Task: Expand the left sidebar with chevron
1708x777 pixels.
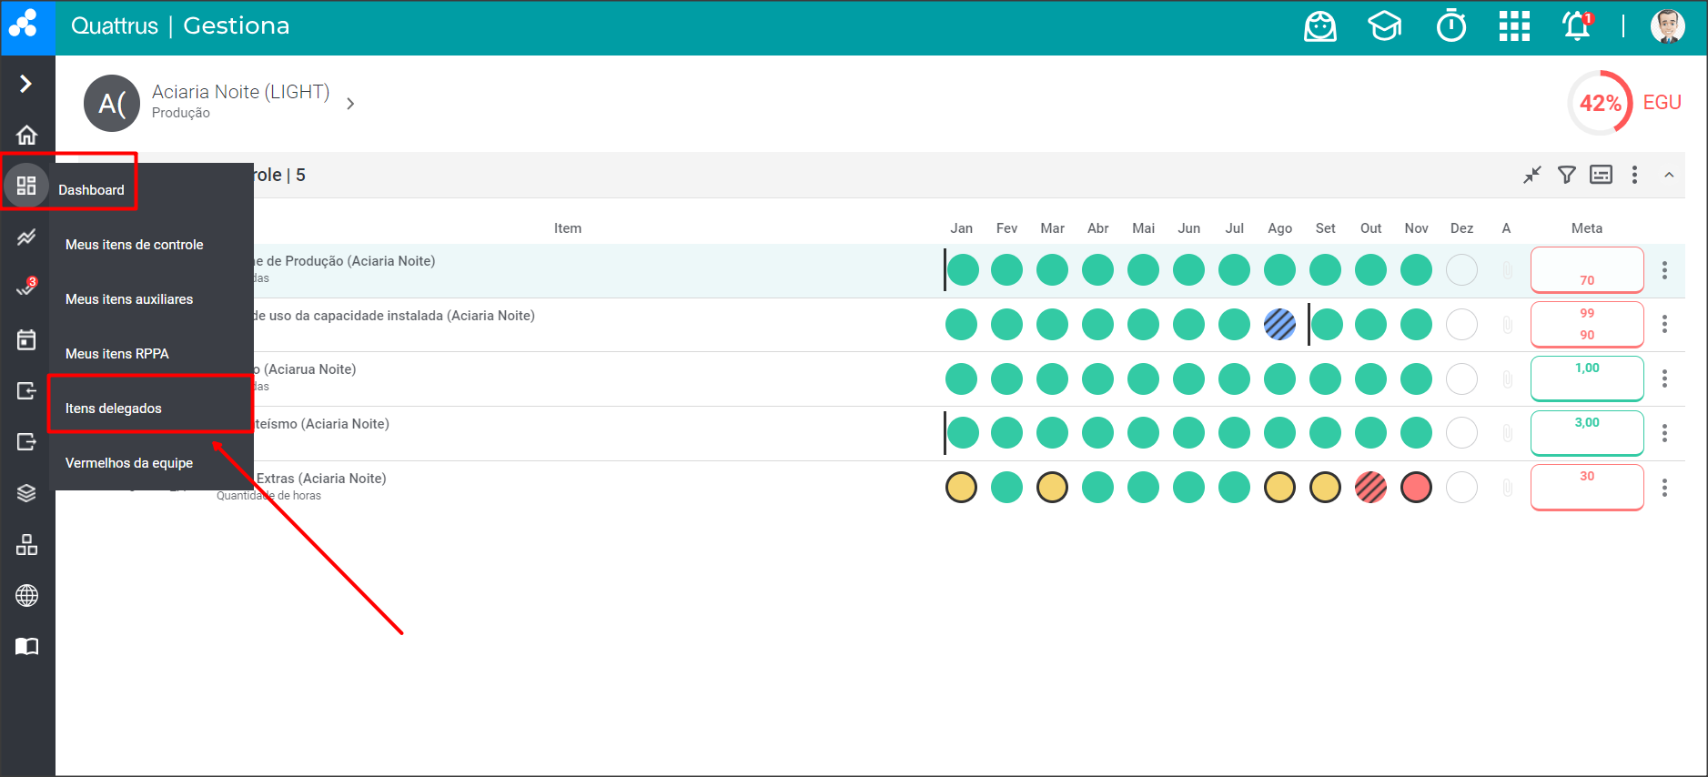Action: [x=26, y=84]
